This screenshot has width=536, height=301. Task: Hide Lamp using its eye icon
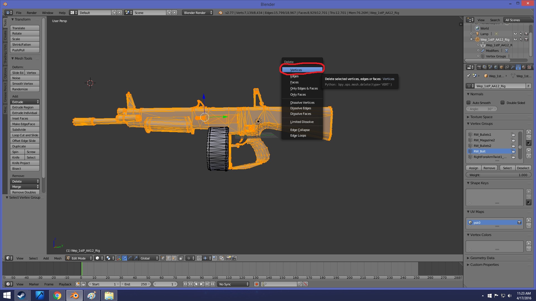[515, 34]
